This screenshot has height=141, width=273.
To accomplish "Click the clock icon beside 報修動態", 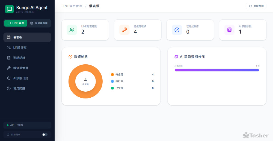I will pos(70,57).
